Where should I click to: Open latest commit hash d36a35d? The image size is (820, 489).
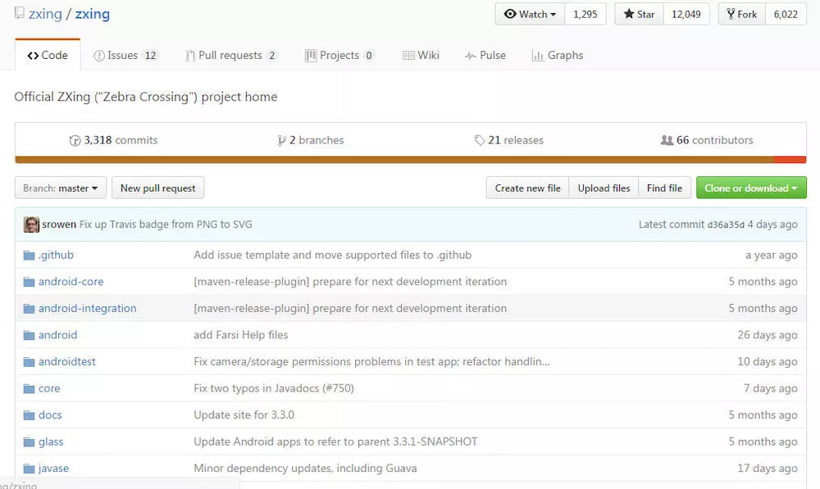[726, 225]
